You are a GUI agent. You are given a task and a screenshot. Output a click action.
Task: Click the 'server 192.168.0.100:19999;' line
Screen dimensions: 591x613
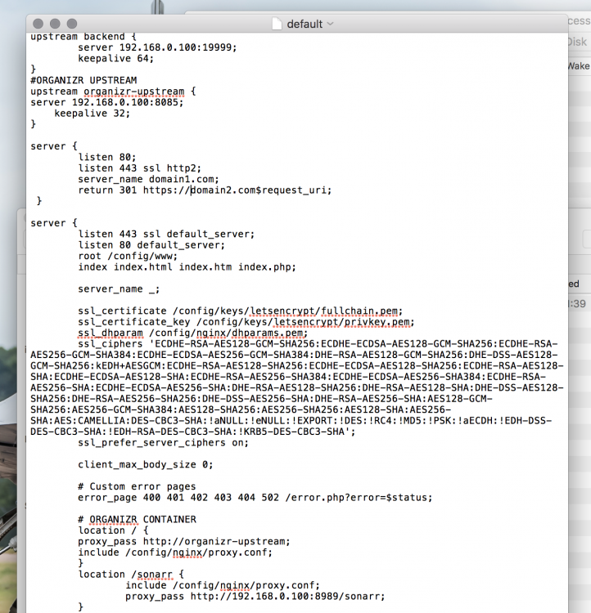157,47
